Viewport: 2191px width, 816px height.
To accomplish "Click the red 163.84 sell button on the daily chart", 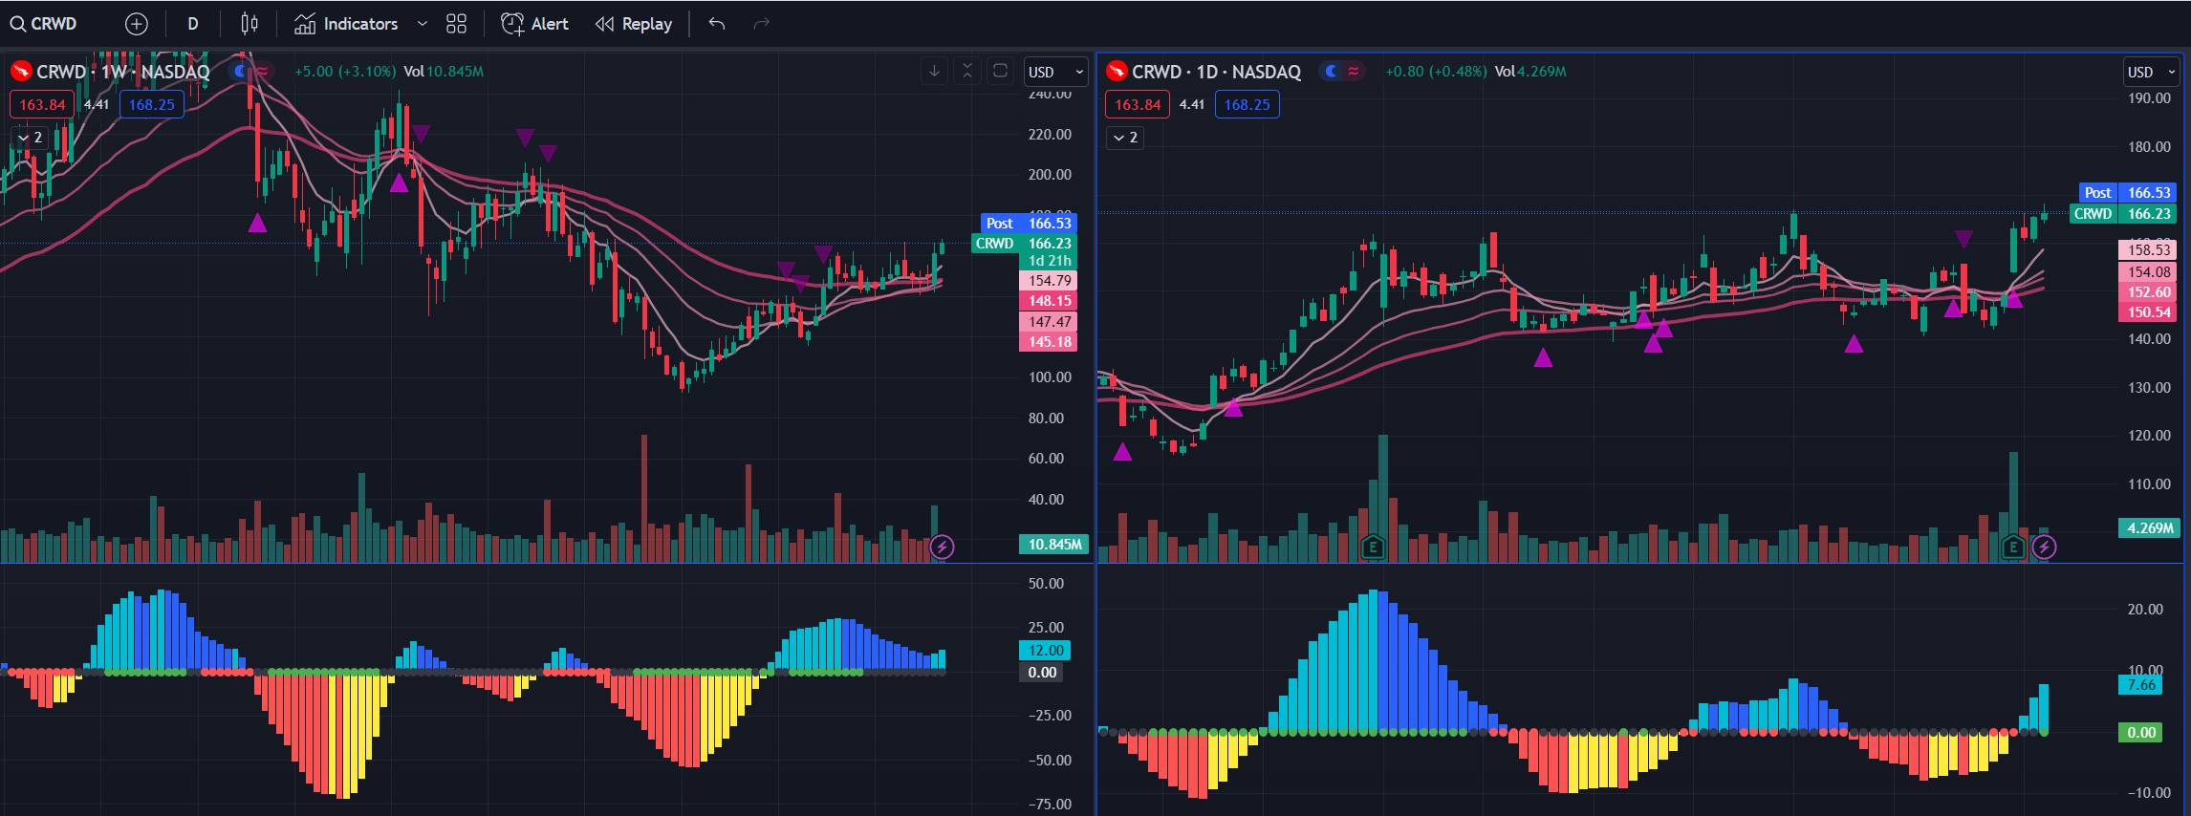I will 1138,105.
